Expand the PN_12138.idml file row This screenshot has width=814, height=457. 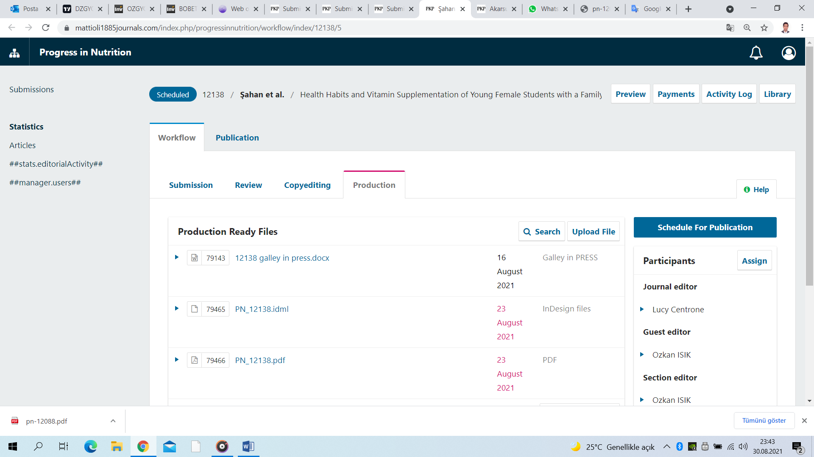[177, 308]
